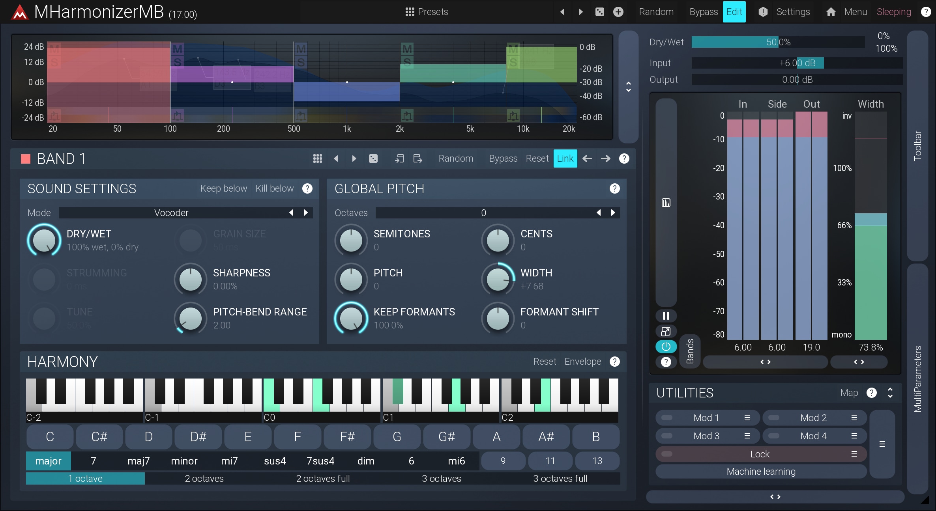Screen dimensions: 936x511
Task: Click the meter popup window icon
Action: tap(666, 331)
